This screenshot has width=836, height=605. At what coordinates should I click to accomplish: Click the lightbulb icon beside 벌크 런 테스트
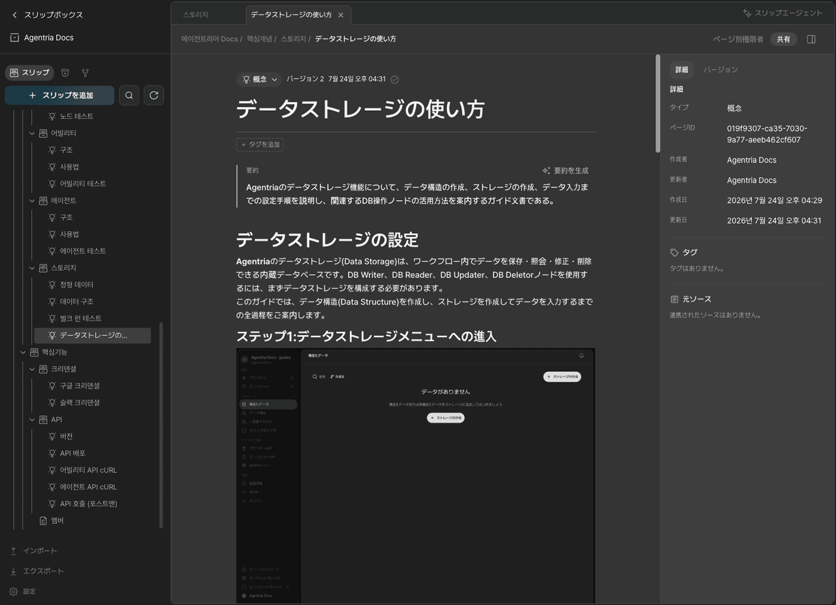pyautogui.click(x=52, y=318)
